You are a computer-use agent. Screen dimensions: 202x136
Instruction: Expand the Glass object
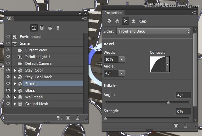[15, 90]
